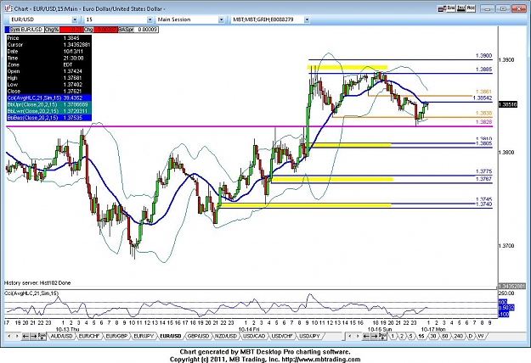531x363 pixels.
Task: Click the Close 1.37621 row in data box
Action: 49,92
